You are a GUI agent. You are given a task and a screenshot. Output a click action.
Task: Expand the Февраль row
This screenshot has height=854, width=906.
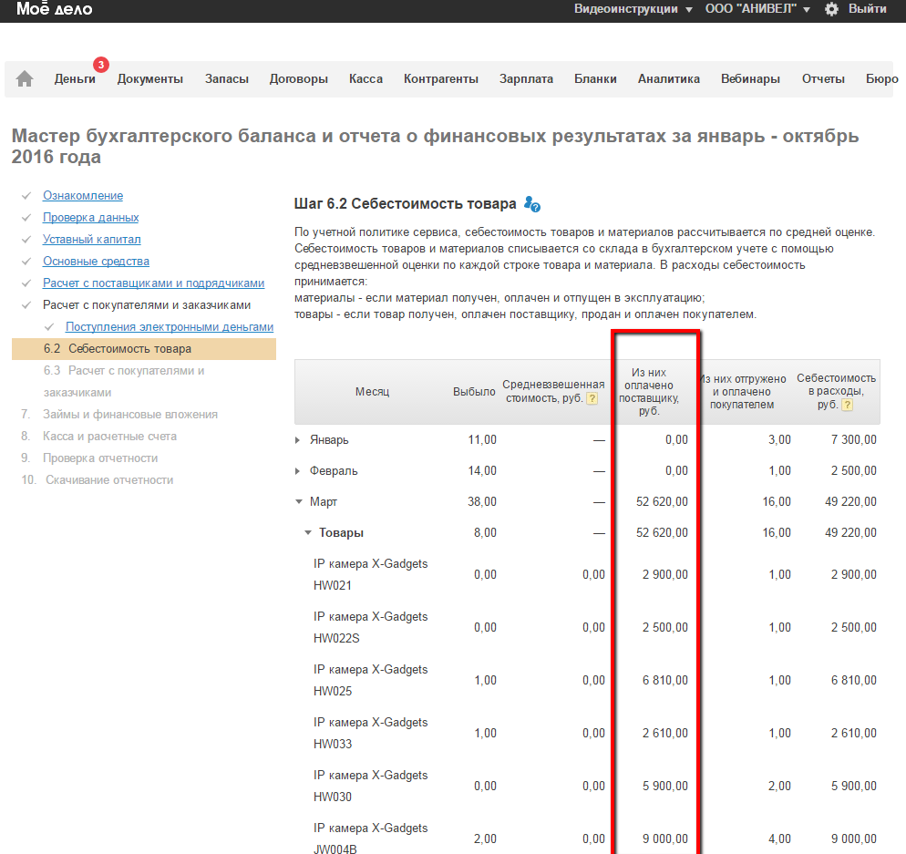(x=298, y=471)
